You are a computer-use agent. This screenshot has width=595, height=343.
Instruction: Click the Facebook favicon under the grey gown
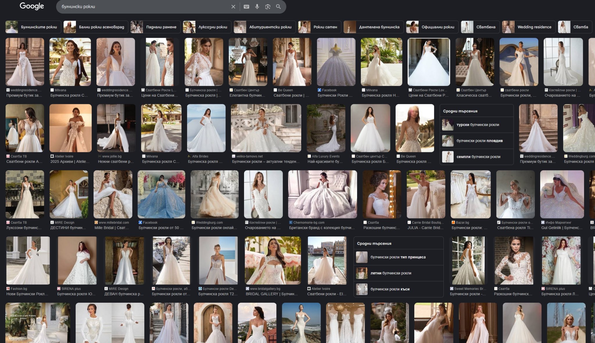coord(319,90)
